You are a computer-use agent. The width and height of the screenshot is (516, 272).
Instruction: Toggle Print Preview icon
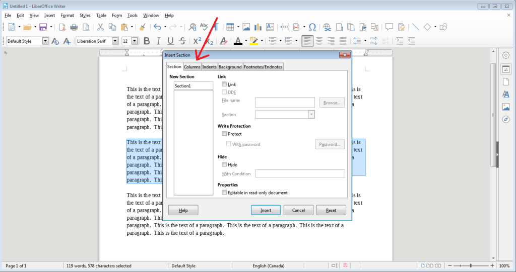pyautogui.click(x=86, y=27)
